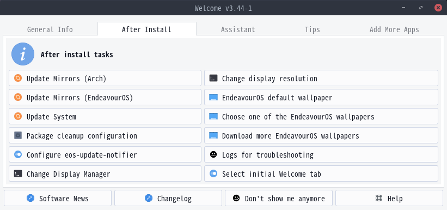Screen dimensions: 447x210
Task: Click the blue info circle icon
Action: pos(23,54)
